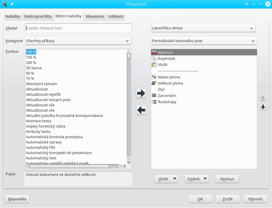Select '75 %' in function list
Viewport: 272px width, 208px height.
tap(30, 78)
